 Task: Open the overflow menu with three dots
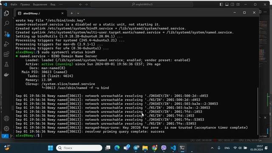coord(61,5)
